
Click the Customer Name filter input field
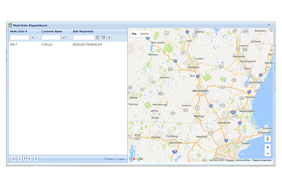(x=51, y=37)
